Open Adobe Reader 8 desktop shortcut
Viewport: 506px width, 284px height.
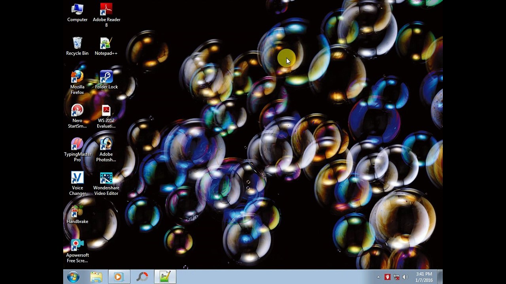106,15
